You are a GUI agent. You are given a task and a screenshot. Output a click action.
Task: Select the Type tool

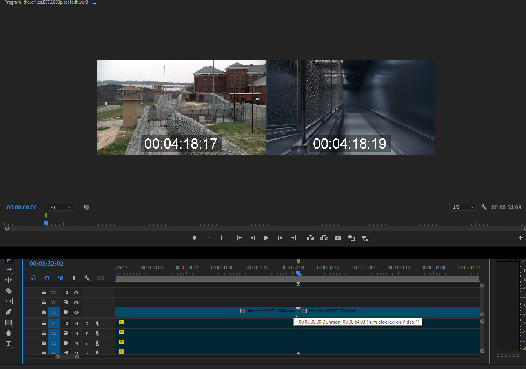8,344
